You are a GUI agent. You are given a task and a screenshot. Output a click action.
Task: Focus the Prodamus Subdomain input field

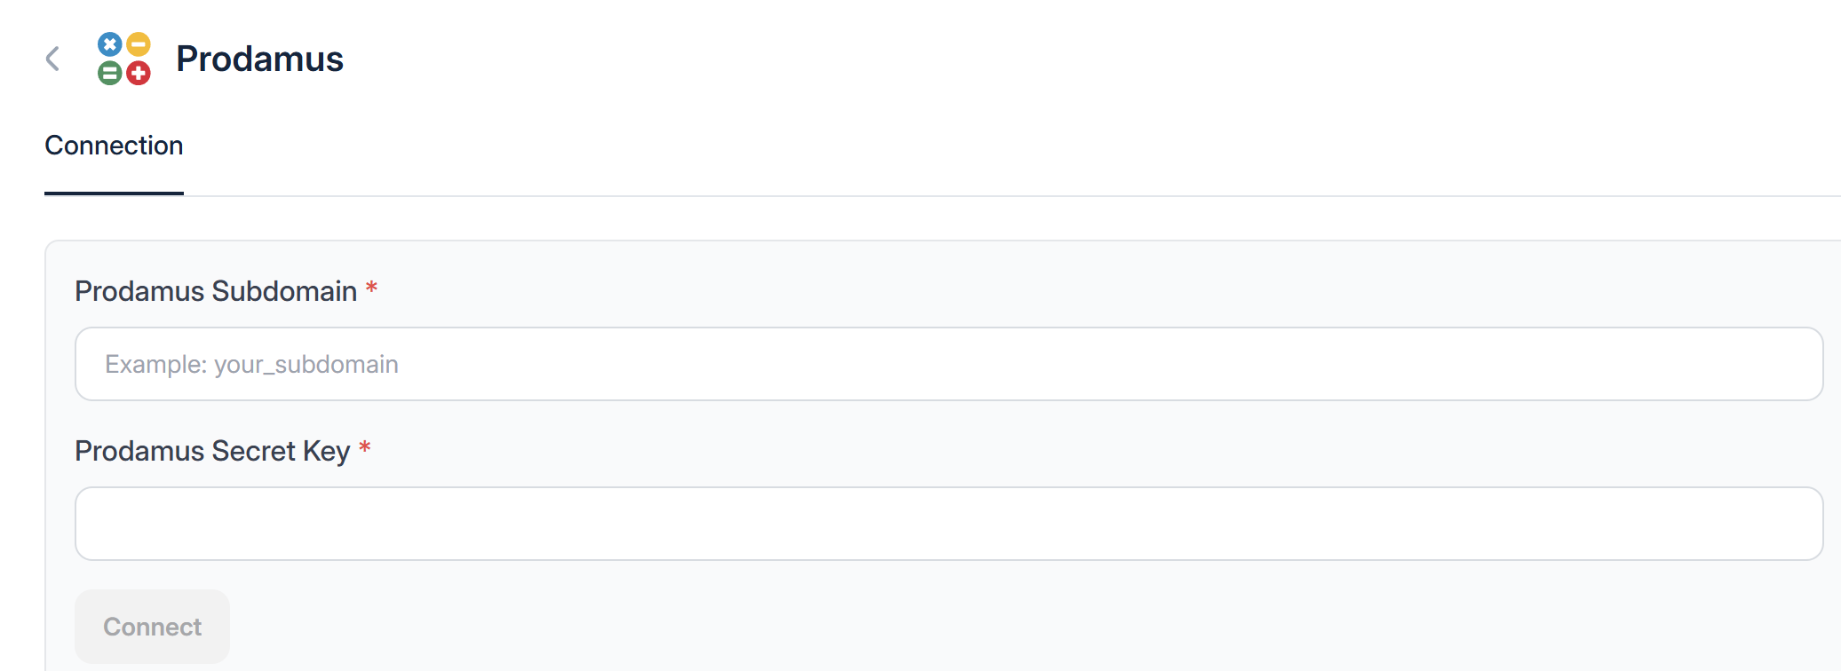click(948, 364)
